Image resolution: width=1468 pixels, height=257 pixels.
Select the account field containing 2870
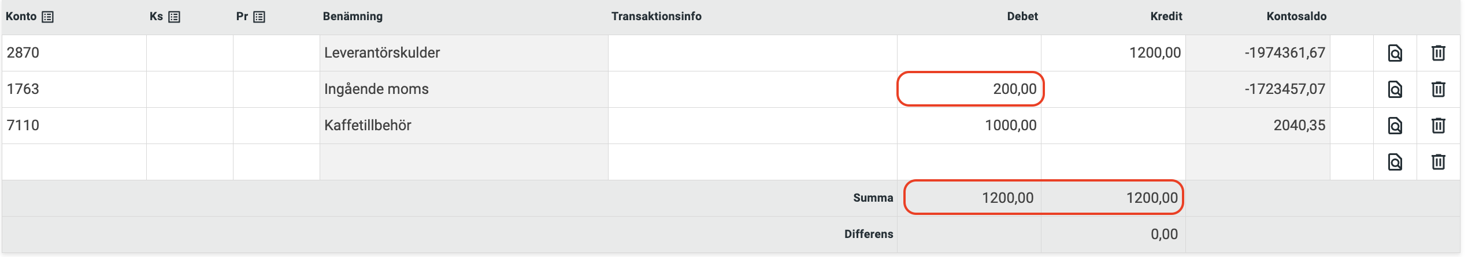74,53
